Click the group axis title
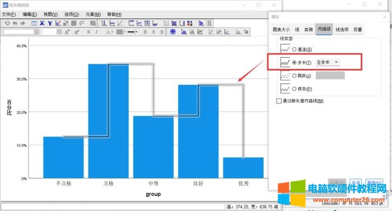Viewport: 392px width, 211px height. click(153, 194)
